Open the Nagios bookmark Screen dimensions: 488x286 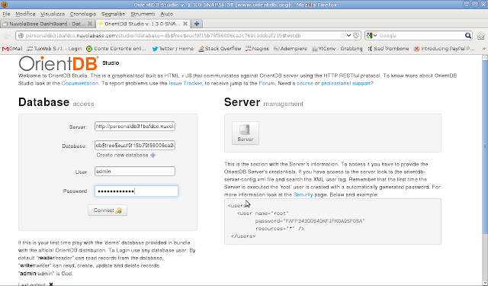pyautogui.click(x=257, y=49)
